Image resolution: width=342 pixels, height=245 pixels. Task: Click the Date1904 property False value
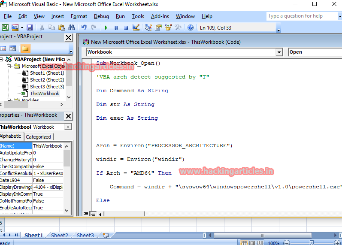[48, 180]
